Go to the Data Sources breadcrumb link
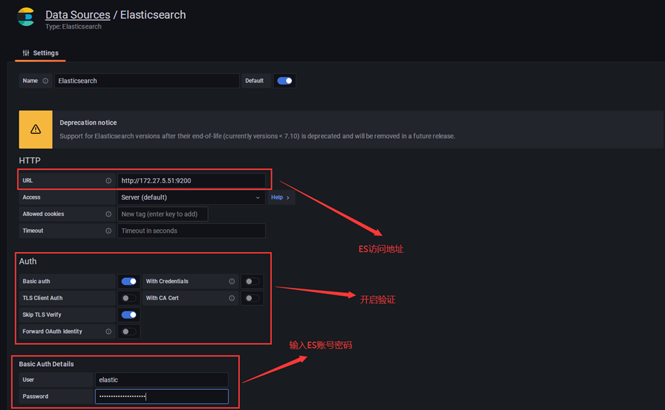Image resolution: width=665 pixels, height=410 pixels. pyautogui.click(x=77, y=15)
